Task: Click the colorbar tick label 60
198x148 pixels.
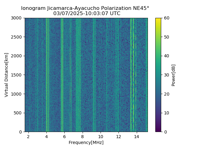Action: (x=166, y=18)
